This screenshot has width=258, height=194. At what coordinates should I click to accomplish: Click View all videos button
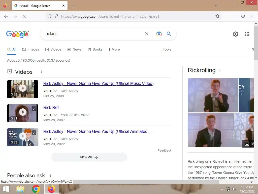(x=89, y=157)
